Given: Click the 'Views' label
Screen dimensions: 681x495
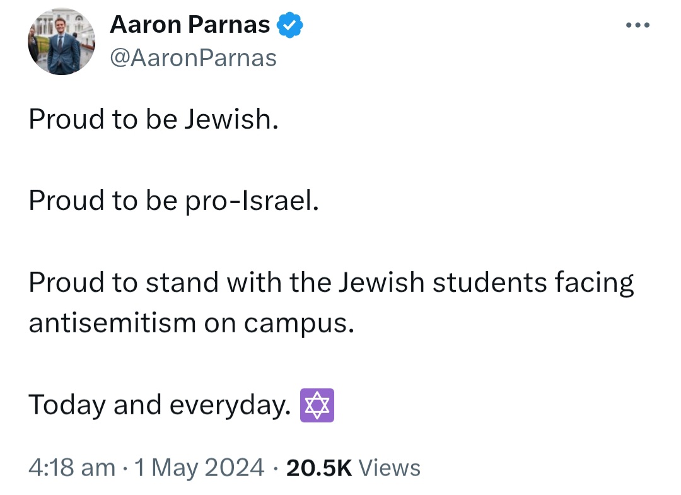Looking at the screenshot, I should pyautogui.click(x=390, y=468).
